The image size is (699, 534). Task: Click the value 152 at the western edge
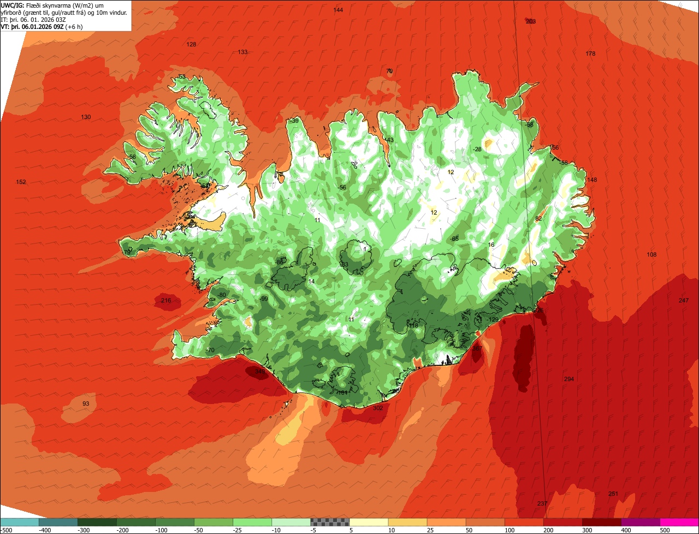tap(21, 182)
